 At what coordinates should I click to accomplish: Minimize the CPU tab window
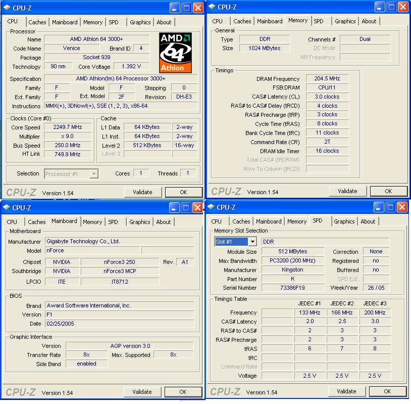pos(175,8)
